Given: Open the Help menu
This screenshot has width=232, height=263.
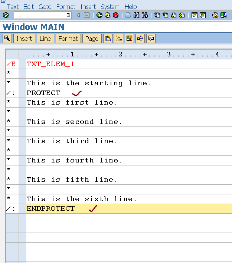Looking at the screenshot, I should (131, 7).
